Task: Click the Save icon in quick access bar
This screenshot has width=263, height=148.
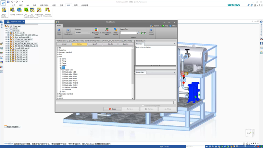Action: [8, 2]
